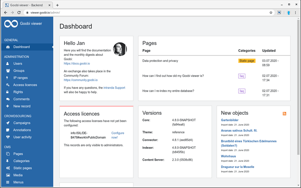Open Access licences in the sidebar
Viewport: 301px width, 188px height.
(25, 85)
